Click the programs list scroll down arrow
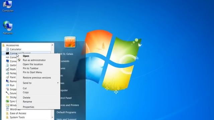The image size is (214, 120). pos(52,117)
